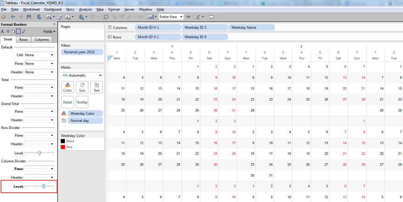The height and width of the screenshot is (202, 403).
Task: Switch to the Columns tab in Format pane
Action: pyautogui.click(x=42, y=40)
